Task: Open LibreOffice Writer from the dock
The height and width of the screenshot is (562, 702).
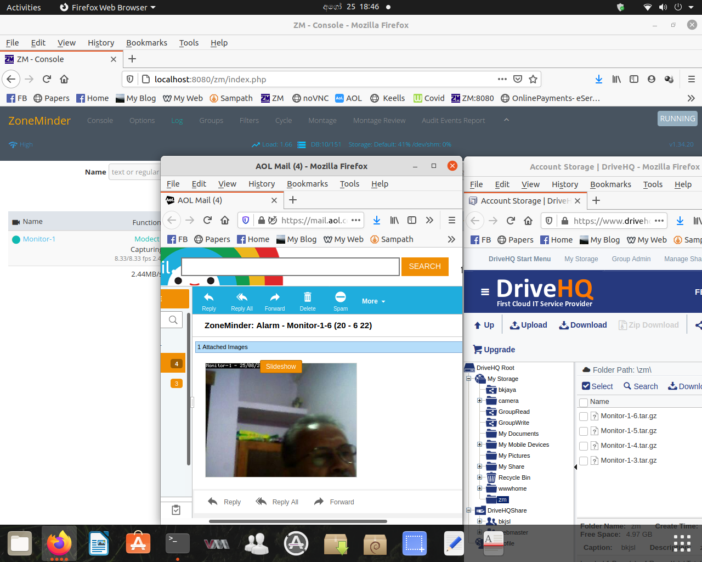Action: click(99, 543)
